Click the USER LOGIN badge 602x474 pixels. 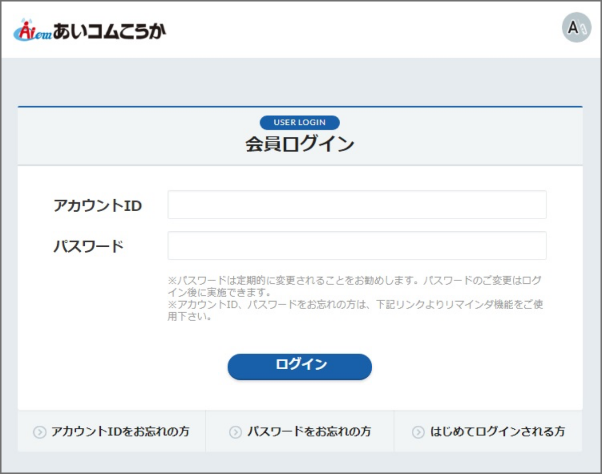tap(299, 122)
